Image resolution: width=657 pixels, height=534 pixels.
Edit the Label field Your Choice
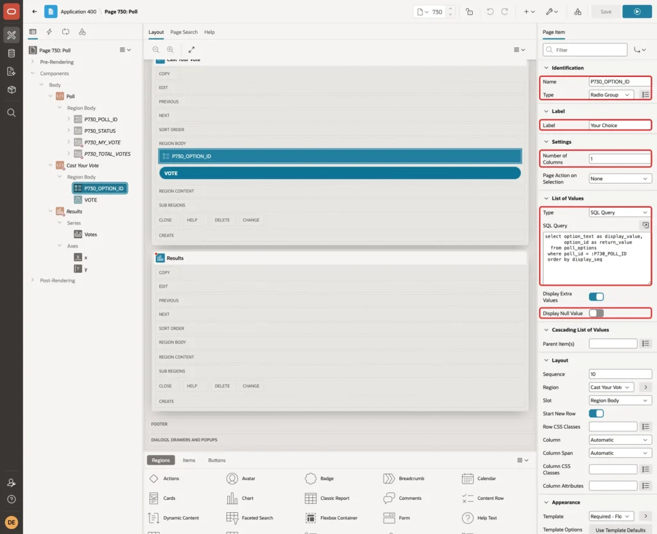620,125
